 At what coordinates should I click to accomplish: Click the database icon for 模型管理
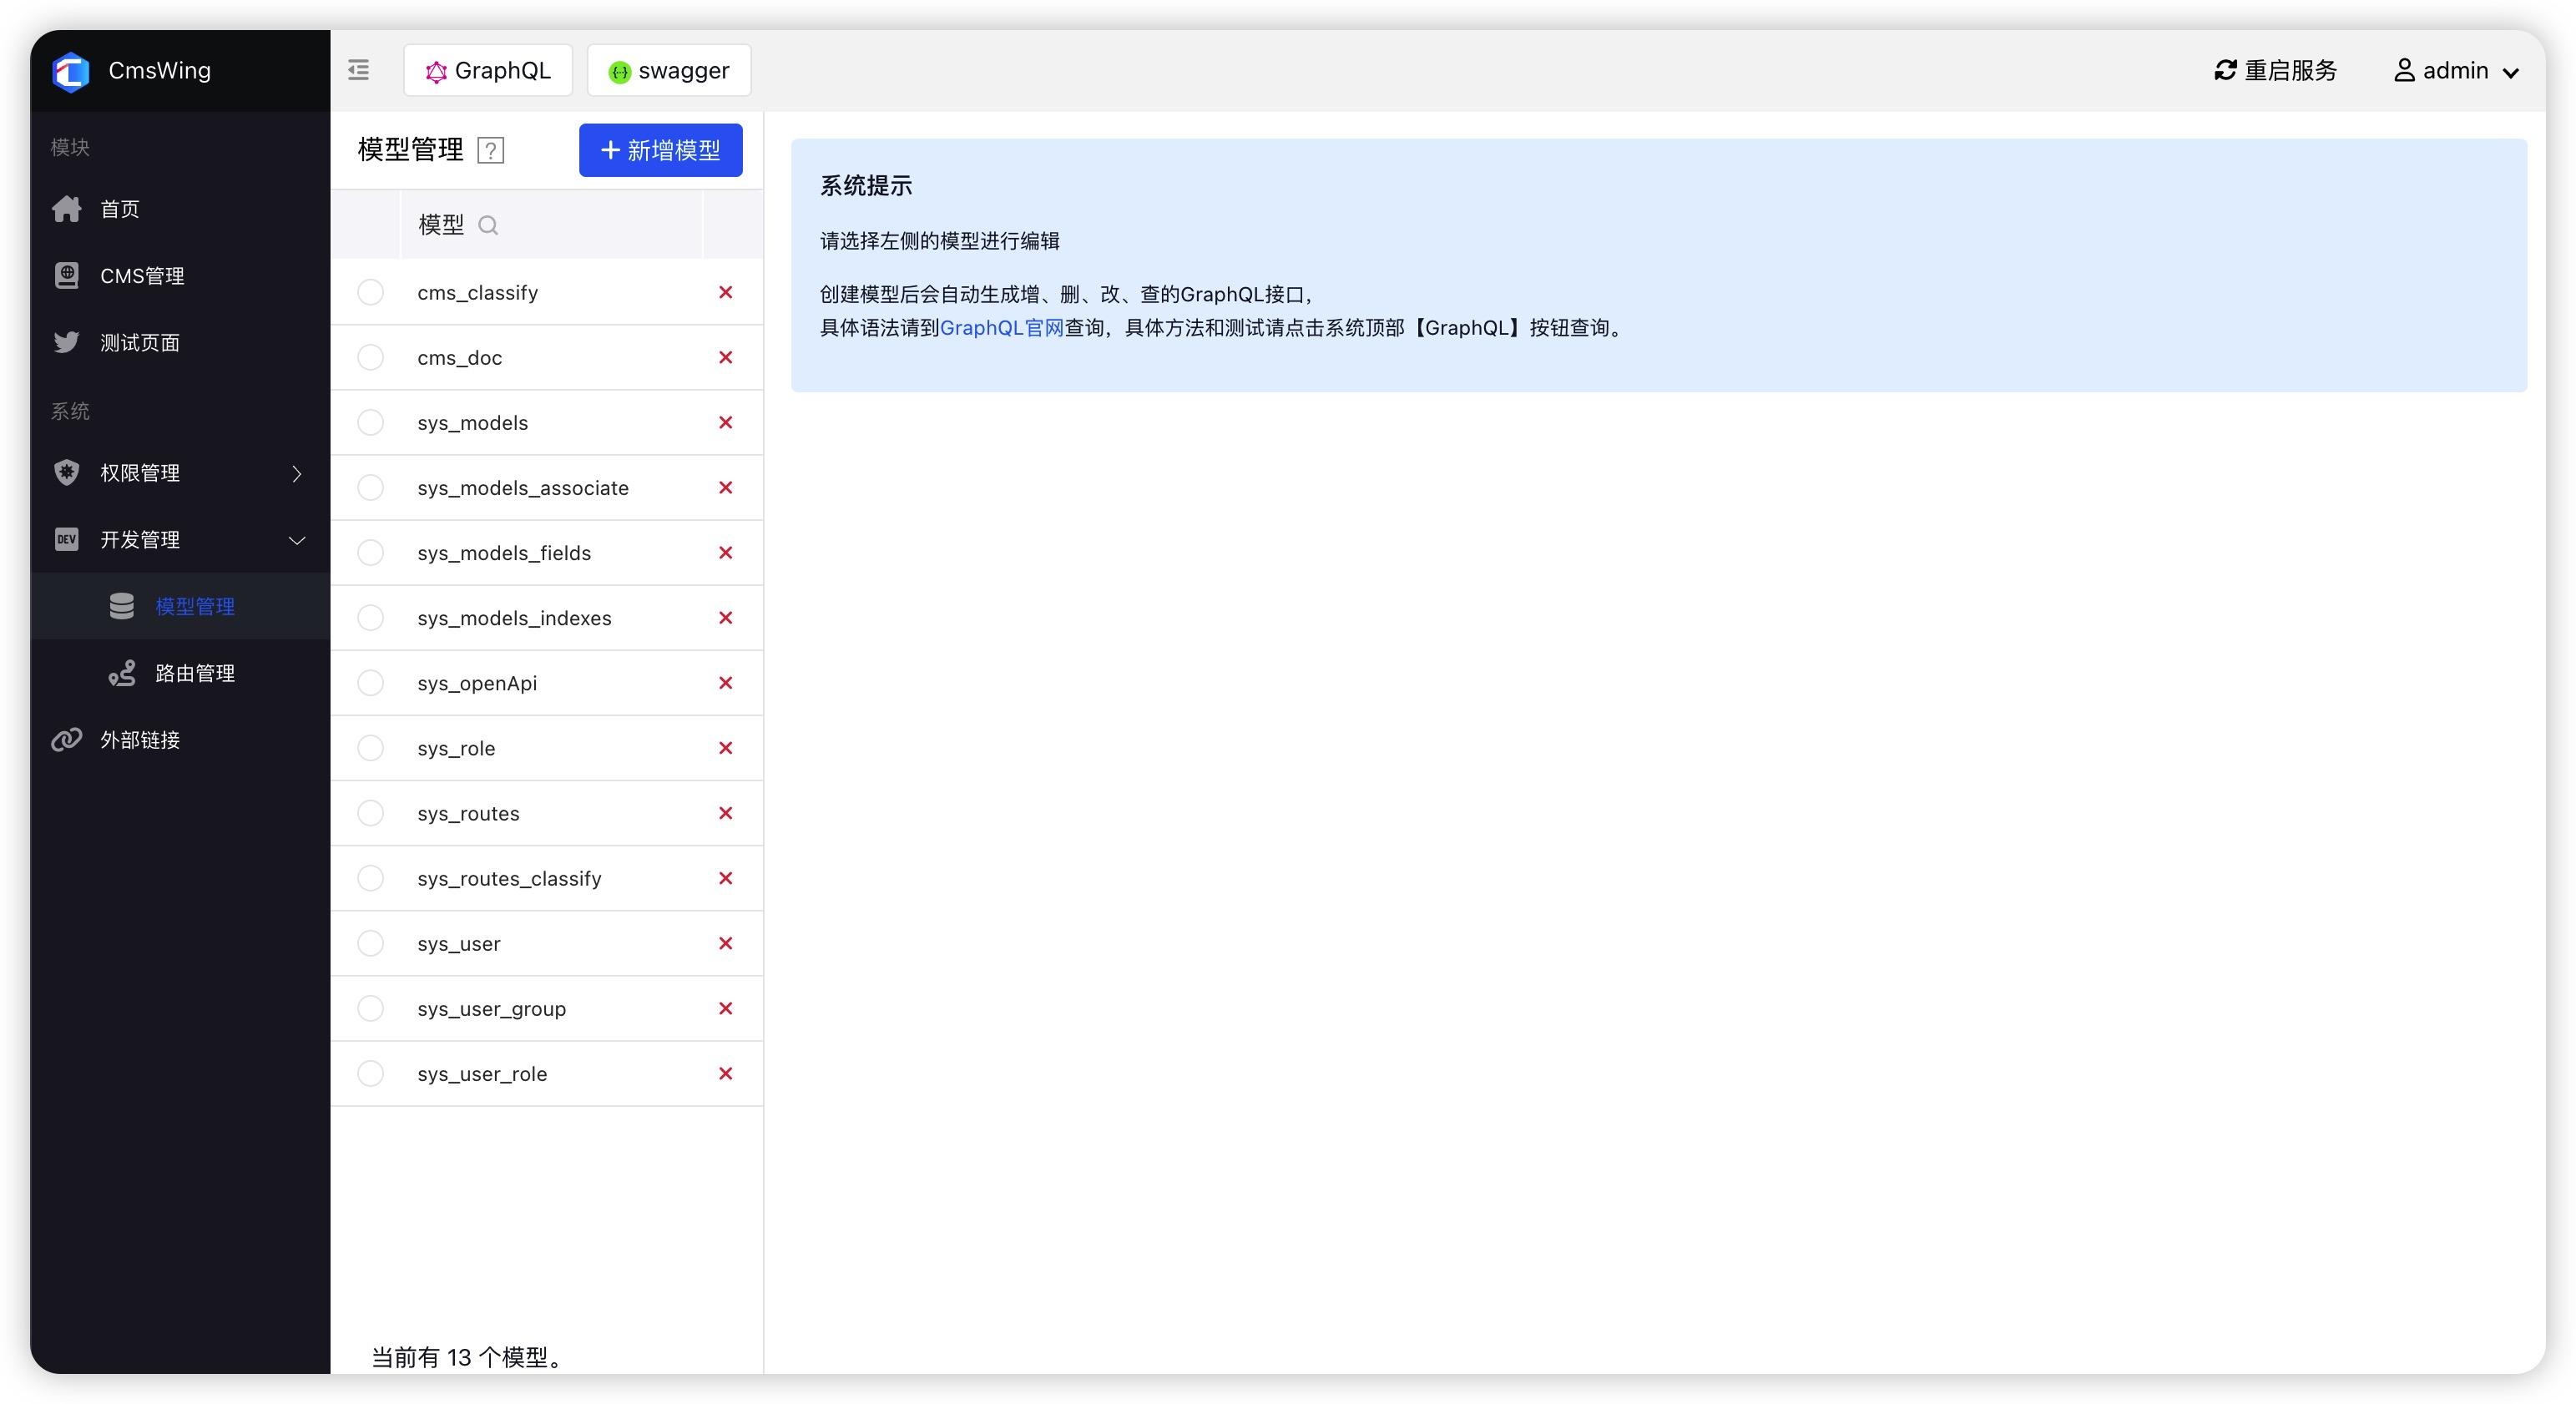[x=122, y=606]
